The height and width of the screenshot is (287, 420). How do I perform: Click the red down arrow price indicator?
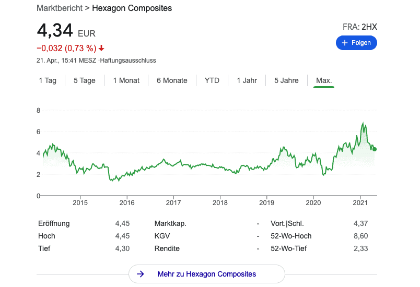coord(101,49)
